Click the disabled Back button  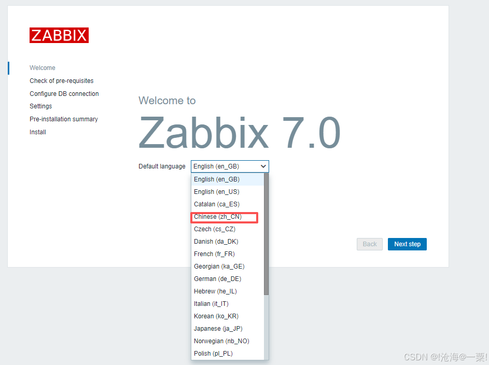tap(370, 244)
